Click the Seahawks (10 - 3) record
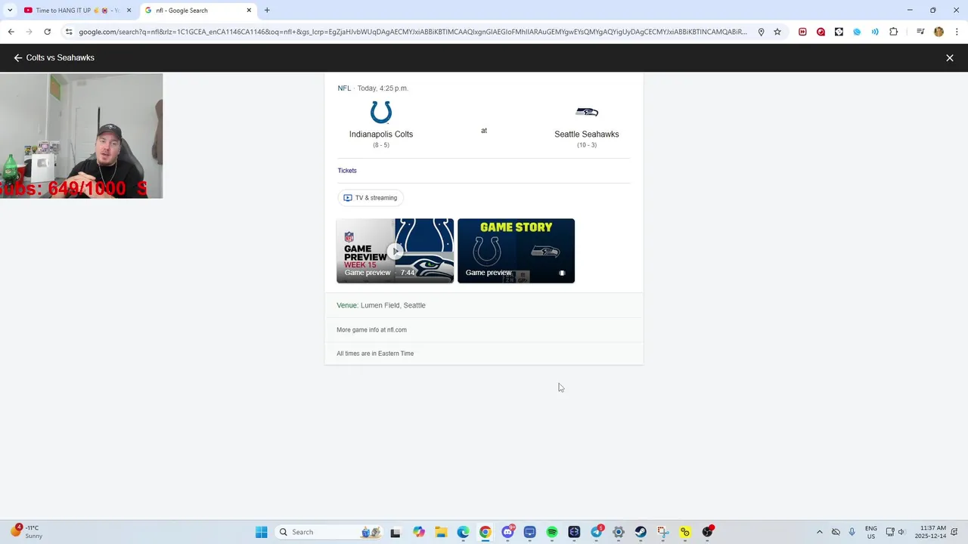 pyautogui.click(x=587, y=145)
